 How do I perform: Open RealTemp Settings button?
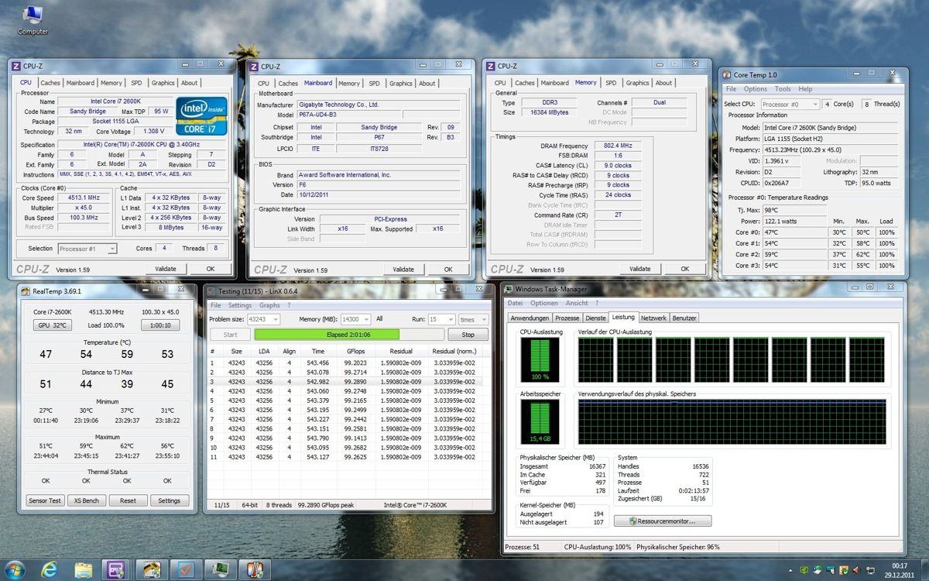click(170, 500)
